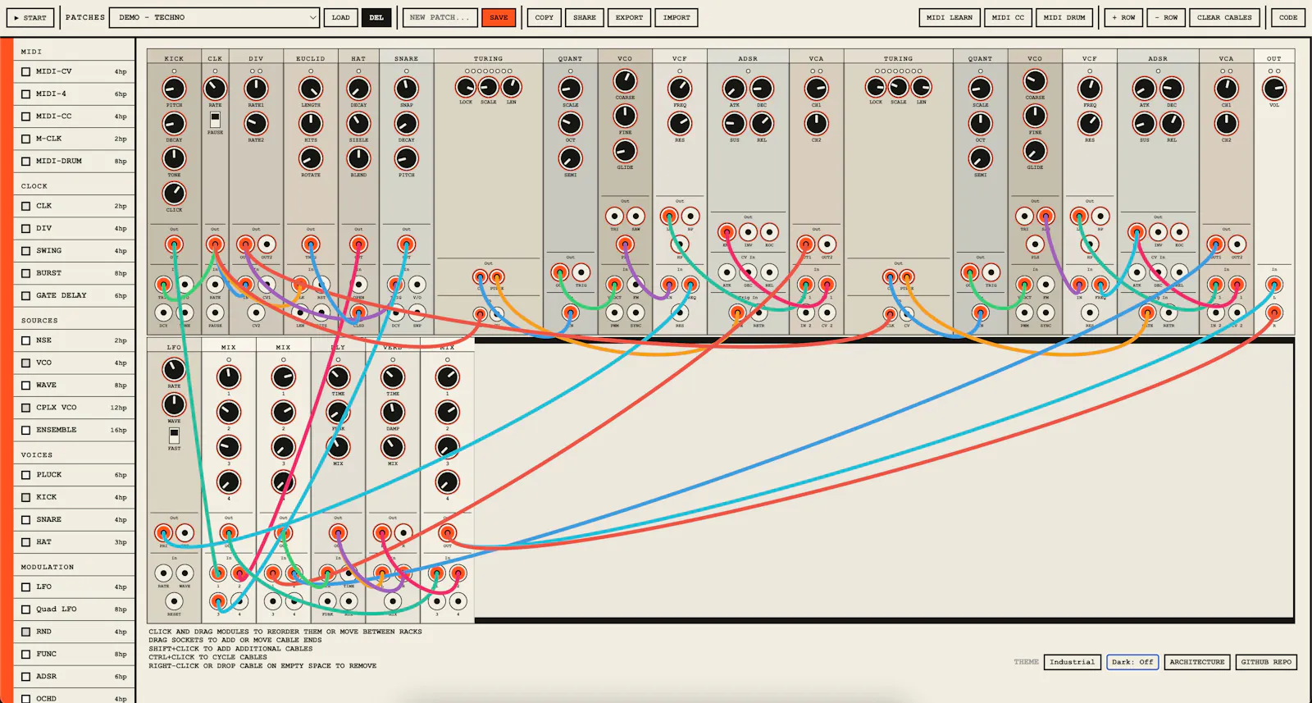Click the KICK module's PITCH knob
Image resolution: width=1312 pixels, height=703 pixels.
point(174,89)
